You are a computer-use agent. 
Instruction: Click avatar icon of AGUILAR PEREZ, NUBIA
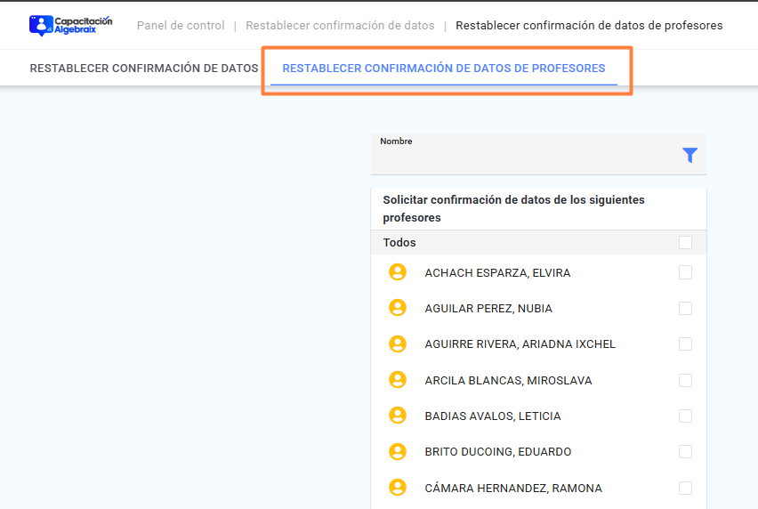[x=398, y=308]
